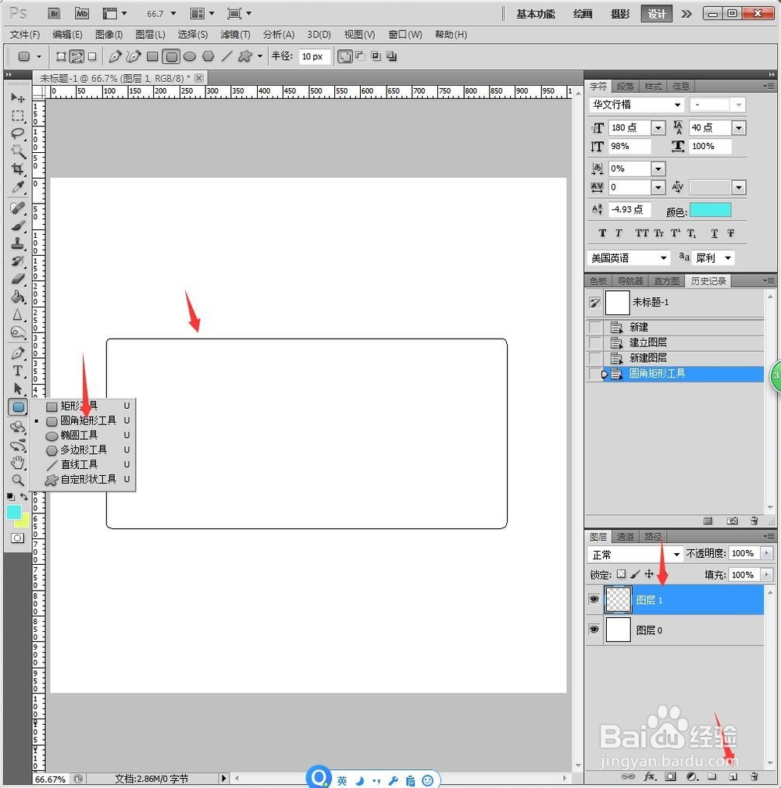The height and width of the screenshot is (788, 781).
Task: Add layer style fx icon
Action: tap(650, 776)
